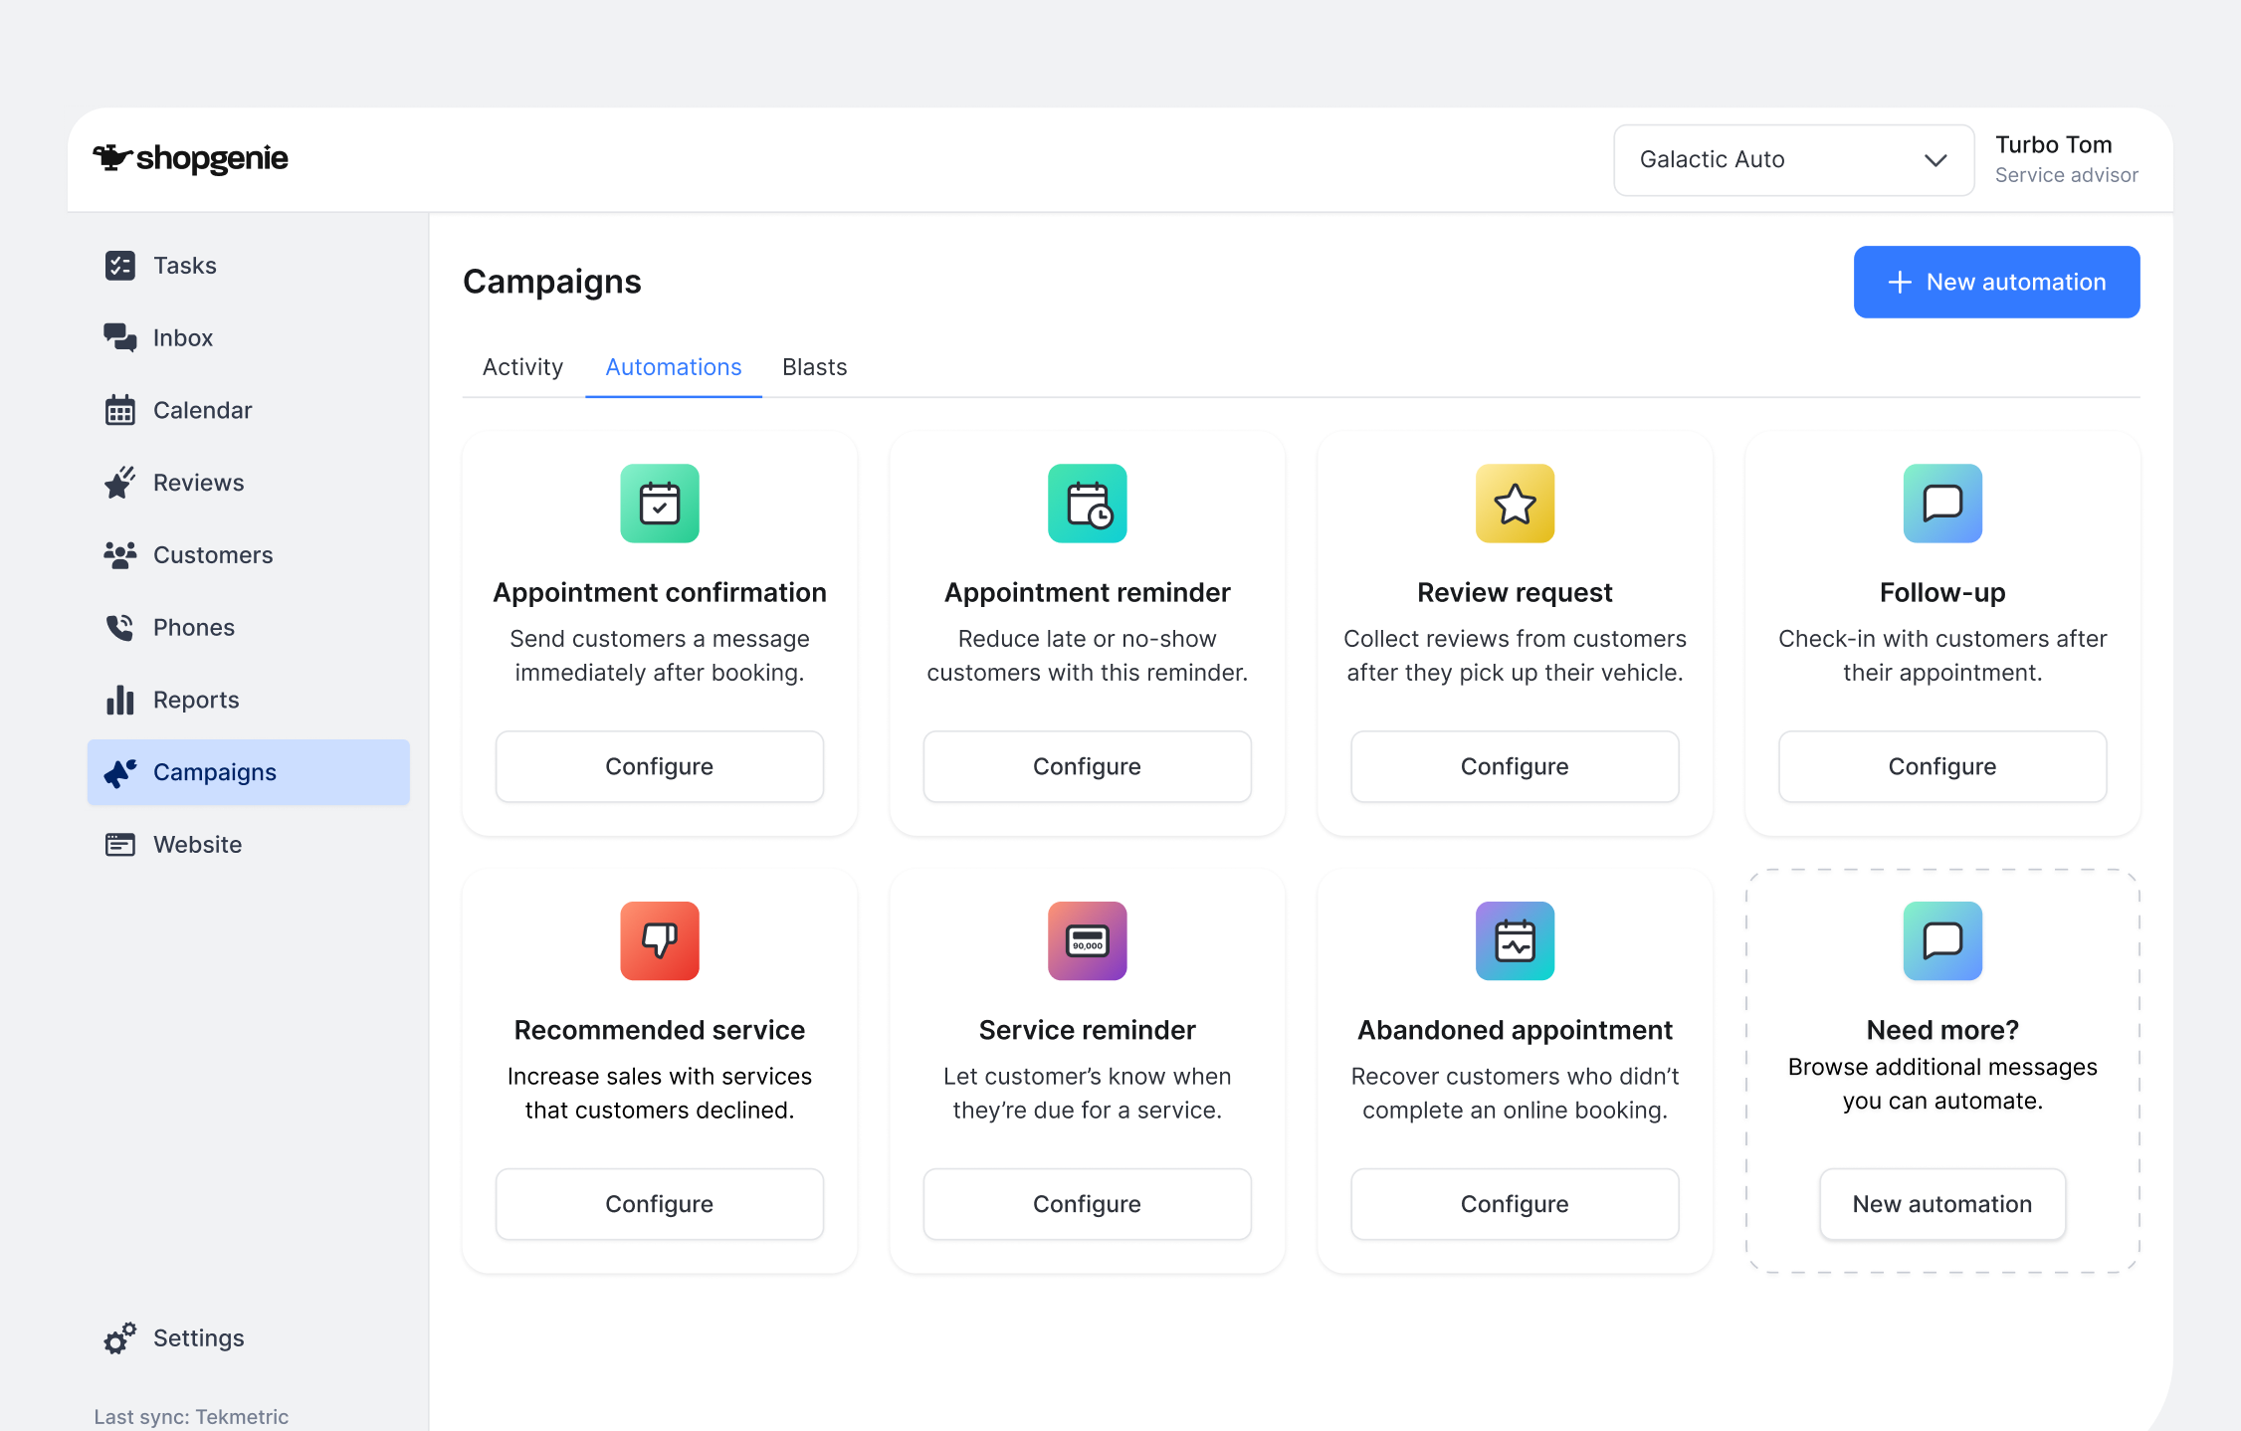Click the Reviews shooting star icon
The width and height of the screenshot is (2241, 1431).
click(x=119, y=483)
